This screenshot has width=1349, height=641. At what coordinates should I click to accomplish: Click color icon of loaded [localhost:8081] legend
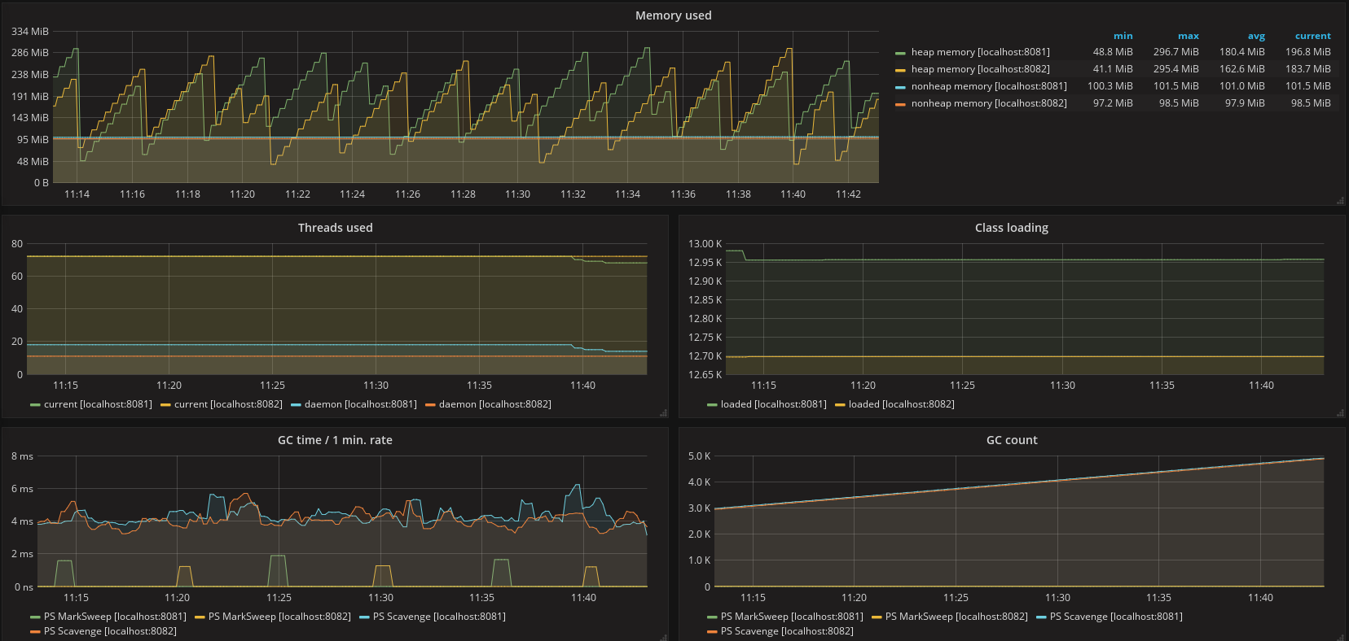coord(712,404)
